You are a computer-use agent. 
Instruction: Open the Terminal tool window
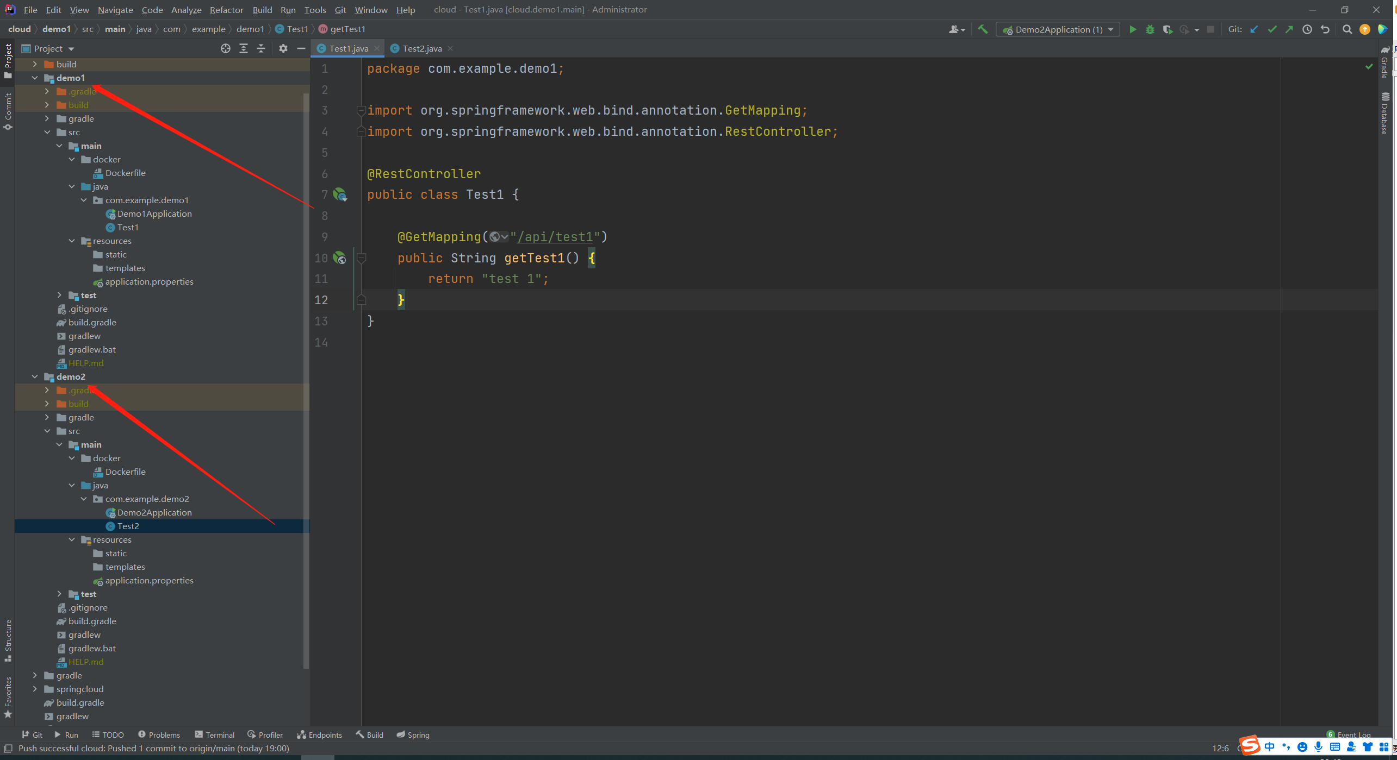click(x=214, y=734)
